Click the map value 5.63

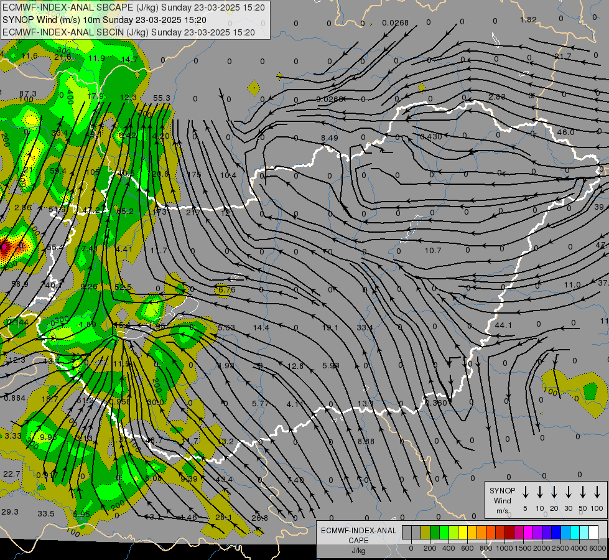[x=226, y=328]
